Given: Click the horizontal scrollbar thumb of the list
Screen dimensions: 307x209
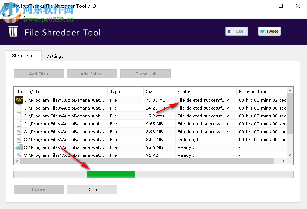Looking at the screenshot, I should coord(147,161).
